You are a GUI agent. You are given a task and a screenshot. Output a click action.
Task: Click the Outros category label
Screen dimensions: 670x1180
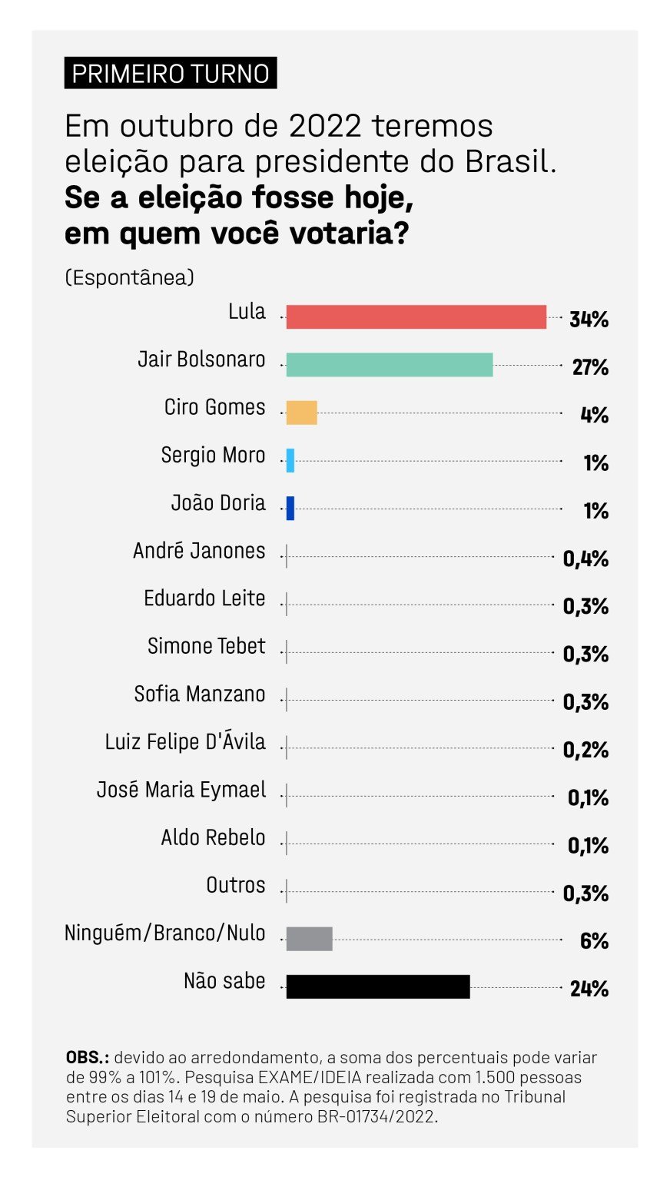[x=235, y=885]
